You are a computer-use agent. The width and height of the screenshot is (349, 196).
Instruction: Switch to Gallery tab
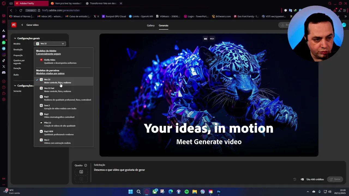coord(151,26)
